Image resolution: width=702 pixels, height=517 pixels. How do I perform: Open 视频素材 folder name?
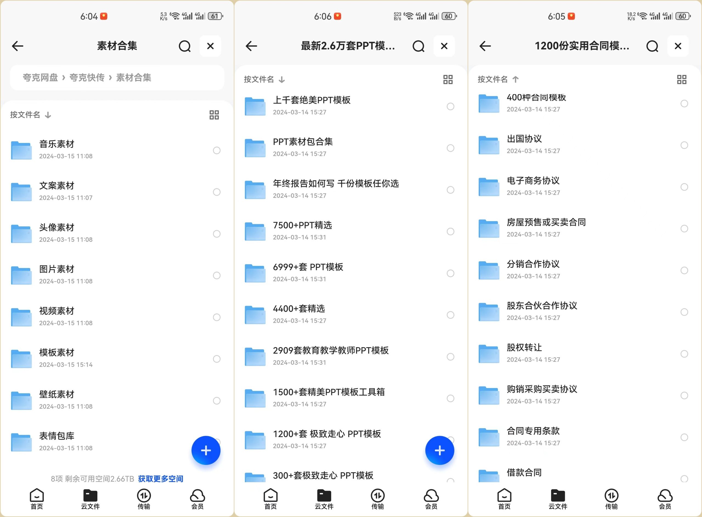click(56, 311)
